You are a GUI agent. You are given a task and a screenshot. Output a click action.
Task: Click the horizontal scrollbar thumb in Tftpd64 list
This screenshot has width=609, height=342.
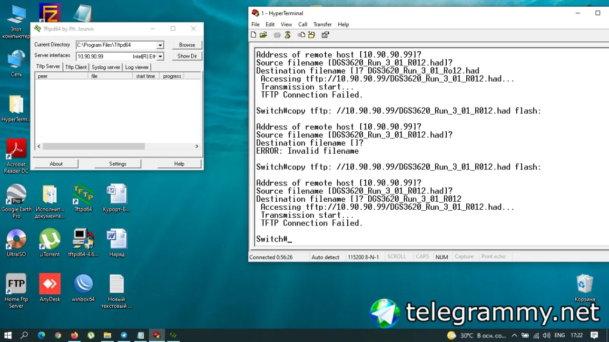tap(94, 147)
